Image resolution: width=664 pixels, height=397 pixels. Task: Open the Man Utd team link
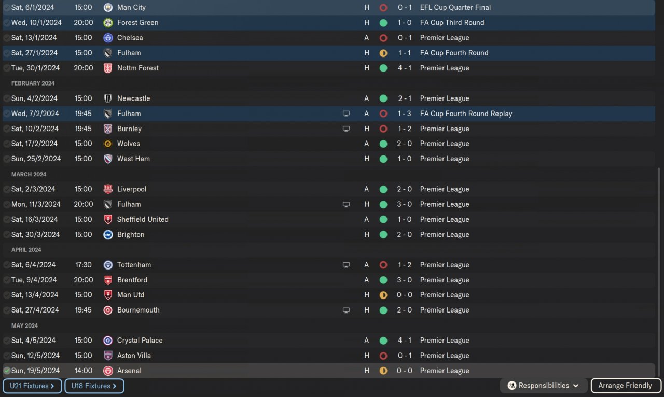pos(131,295)
